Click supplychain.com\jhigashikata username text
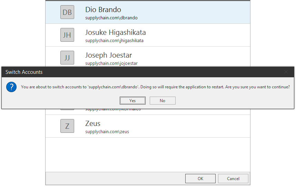Image resolution: width=296 pixels, height=187 pixels. click(x=114, y=41)
